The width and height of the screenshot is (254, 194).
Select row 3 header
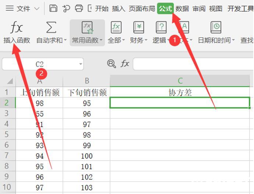(x=8, y=113)
